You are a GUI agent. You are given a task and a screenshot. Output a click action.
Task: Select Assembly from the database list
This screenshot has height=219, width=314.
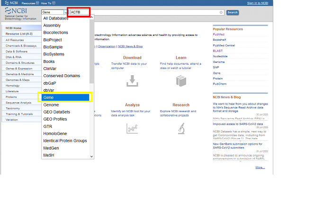pos(65,26)
